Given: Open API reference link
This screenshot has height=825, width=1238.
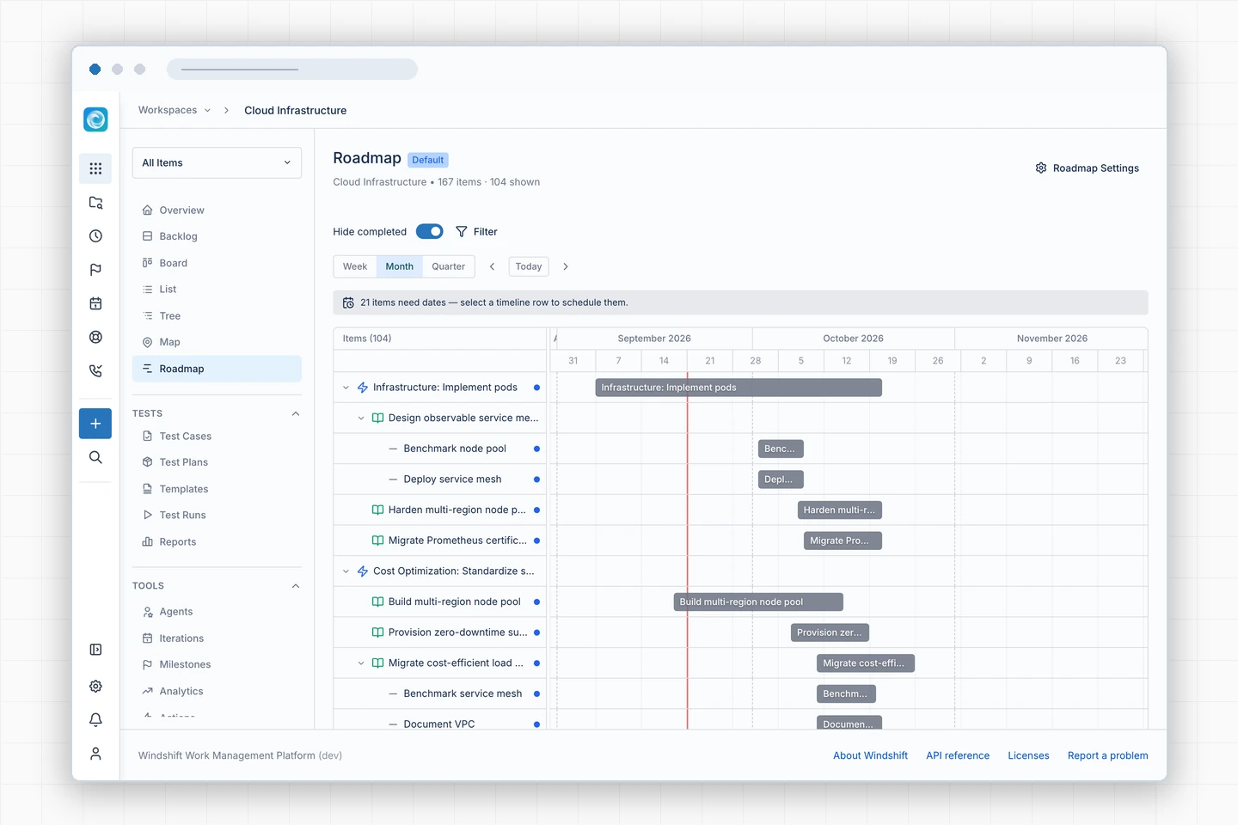Looking at the screenshot, I should click(x=958, y=756).
